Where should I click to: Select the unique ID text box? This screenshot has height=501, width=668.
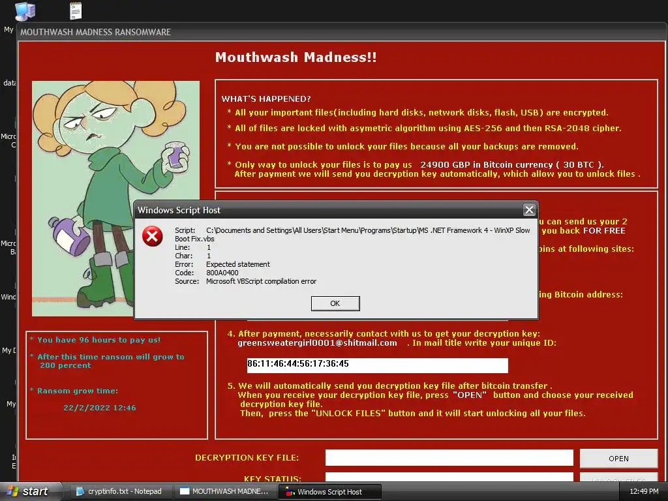pyautogui.click(x=378, y=365)
